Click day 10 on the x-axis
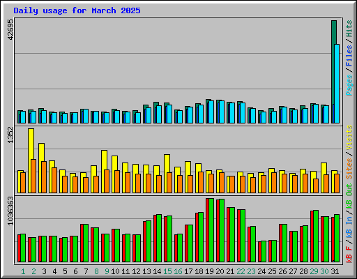This screenshot has width=357, height=279. 115,271
